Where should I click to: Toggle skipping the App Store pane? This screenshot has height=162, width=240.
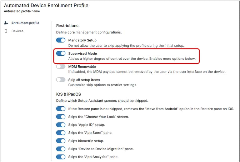[x=61, y=133]
